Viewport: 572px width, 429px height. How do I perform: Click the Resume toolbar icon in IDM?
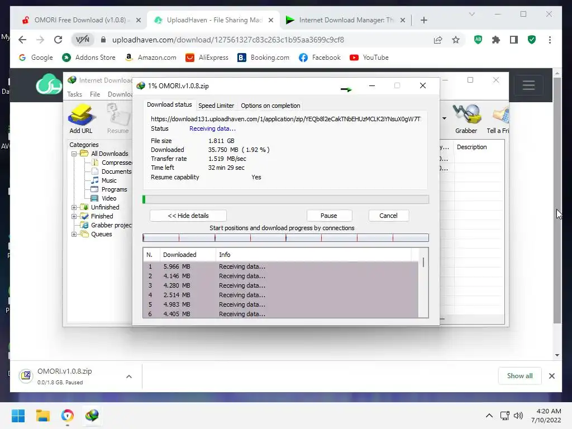point(118,118)
